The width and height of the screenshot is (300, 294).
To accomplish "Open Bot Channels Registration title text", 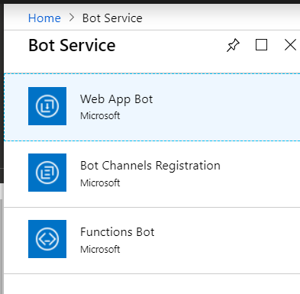I will click(x=150, y=166).
